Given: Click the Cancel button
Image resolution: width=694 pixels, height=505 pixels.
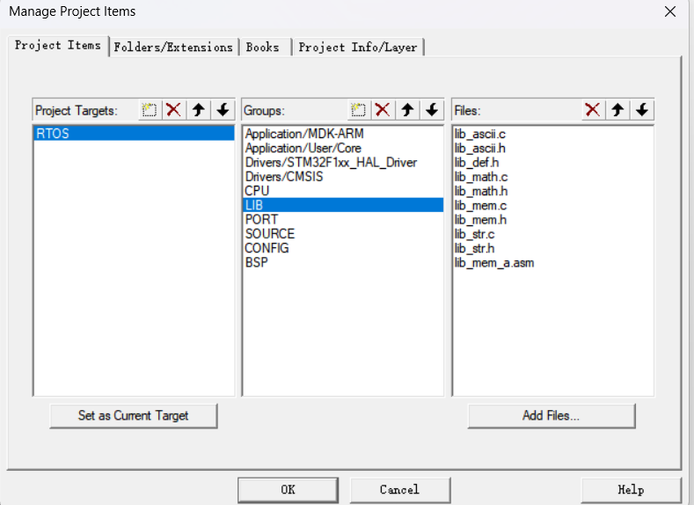Looking at the screenshot, I should click(x=399, y=489).
